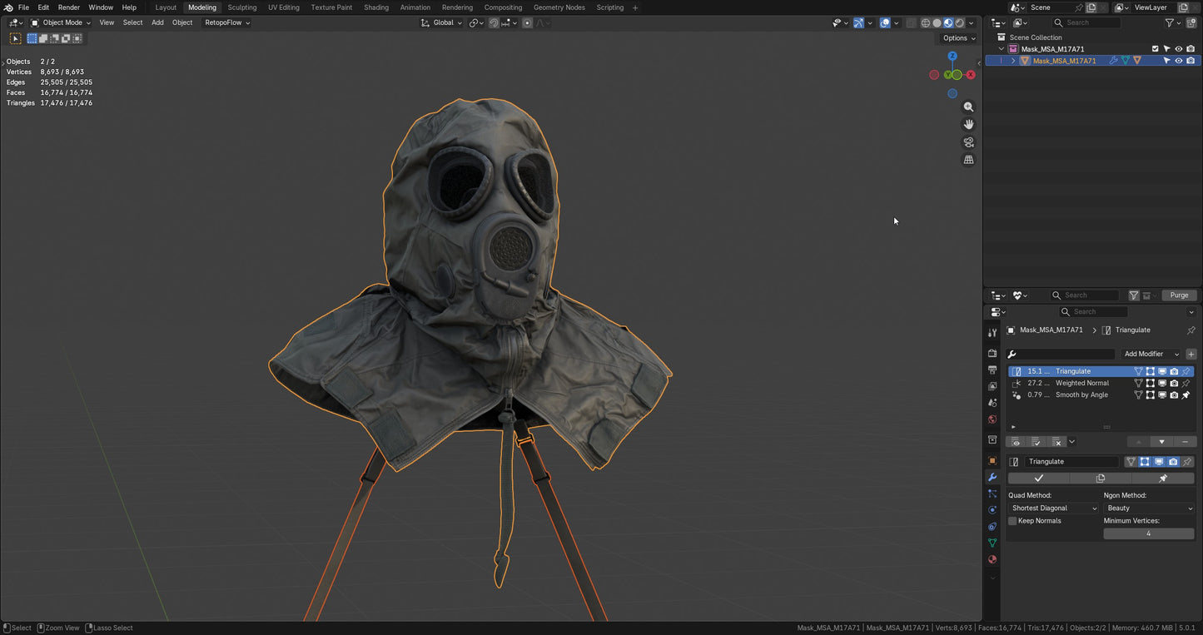Open the Material properties tab icon
Viewport: 1203px width, 635px height.
(x=992, y=559)
